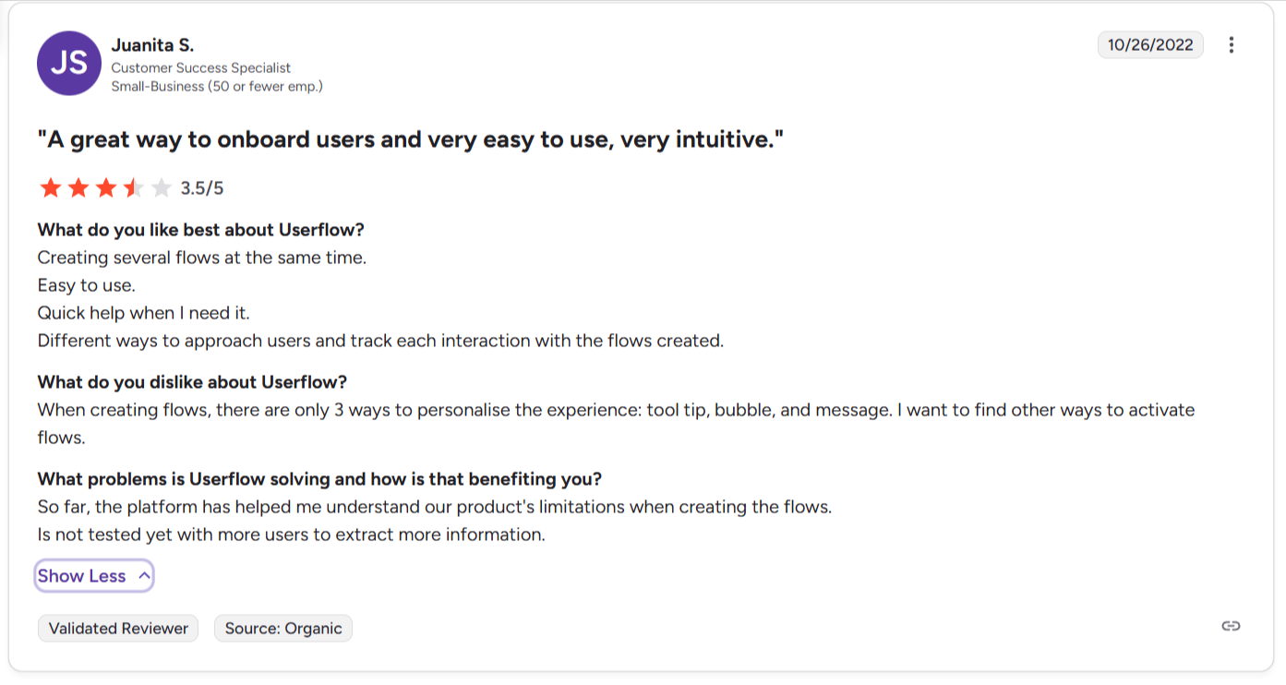Click the JS avatar circle
This screenshot has height=685, width=1286.
point(69,64)
